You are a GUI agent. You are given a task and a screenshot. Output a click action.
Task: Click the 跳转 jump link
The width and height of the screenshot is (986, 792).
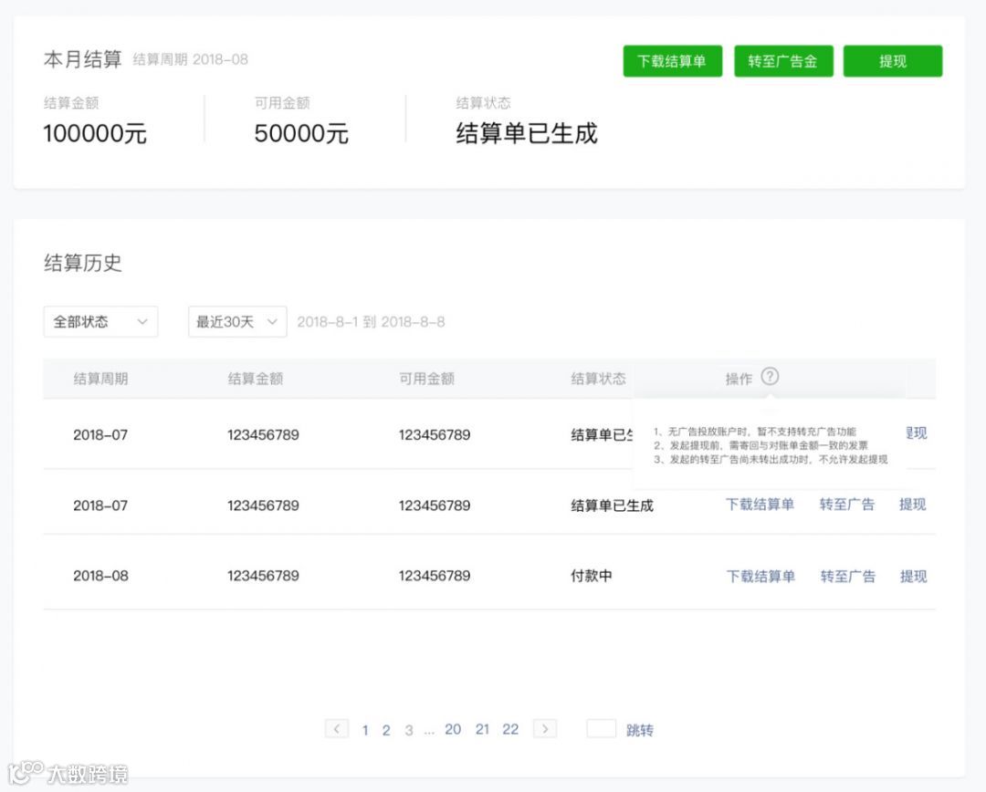tap(639, 730)
